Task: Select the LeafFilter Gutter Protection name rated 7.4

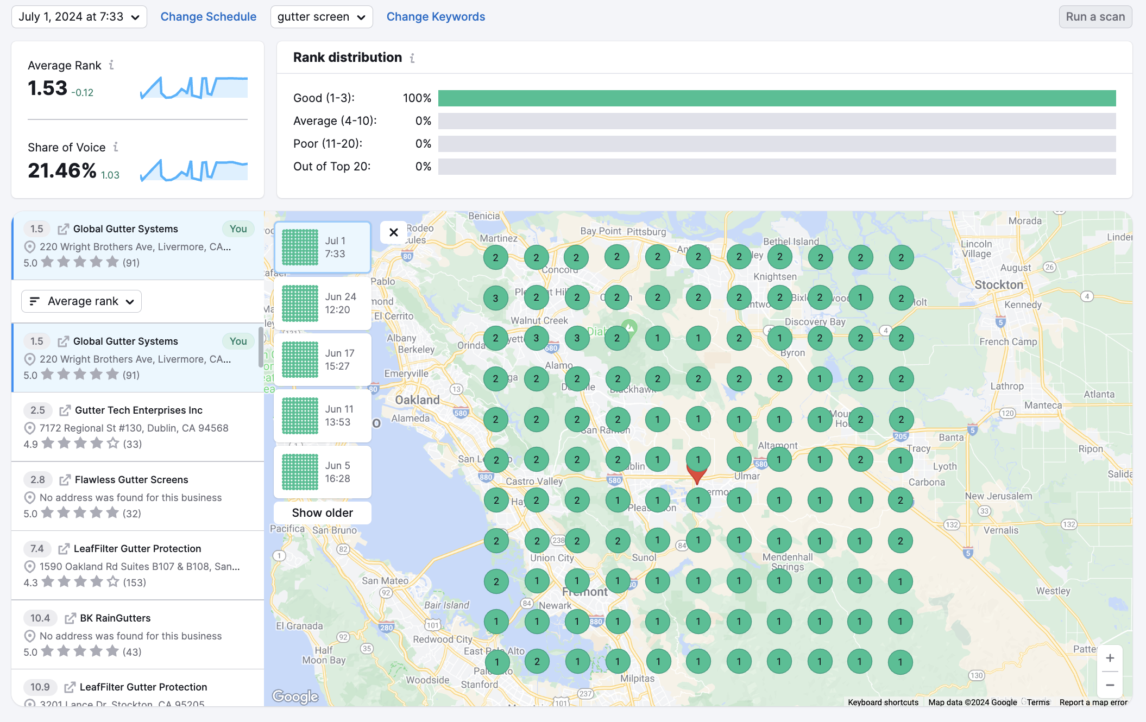Action: pos(137,549)
